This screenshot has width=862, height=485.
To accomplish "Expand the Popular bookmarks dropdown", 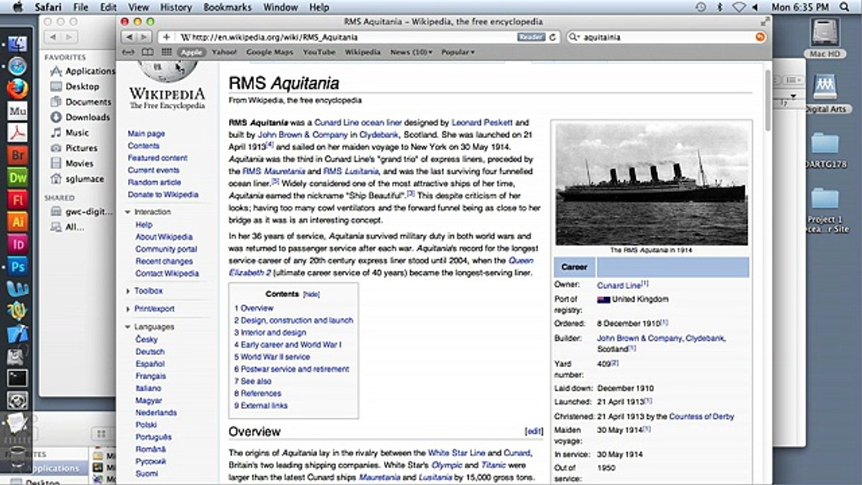I will (458, 52).
